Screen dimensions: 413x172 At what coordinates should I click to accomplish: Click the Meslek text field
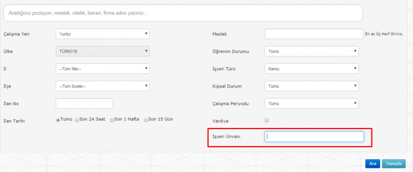click(314, 34)
